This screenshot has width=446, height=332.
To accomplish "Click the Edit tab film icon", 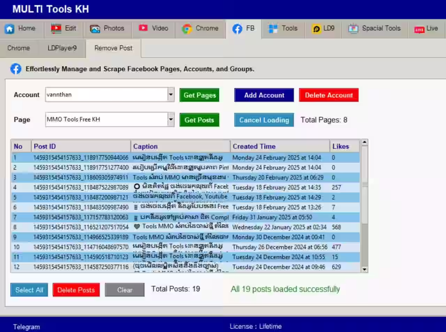I will [56, 29].
